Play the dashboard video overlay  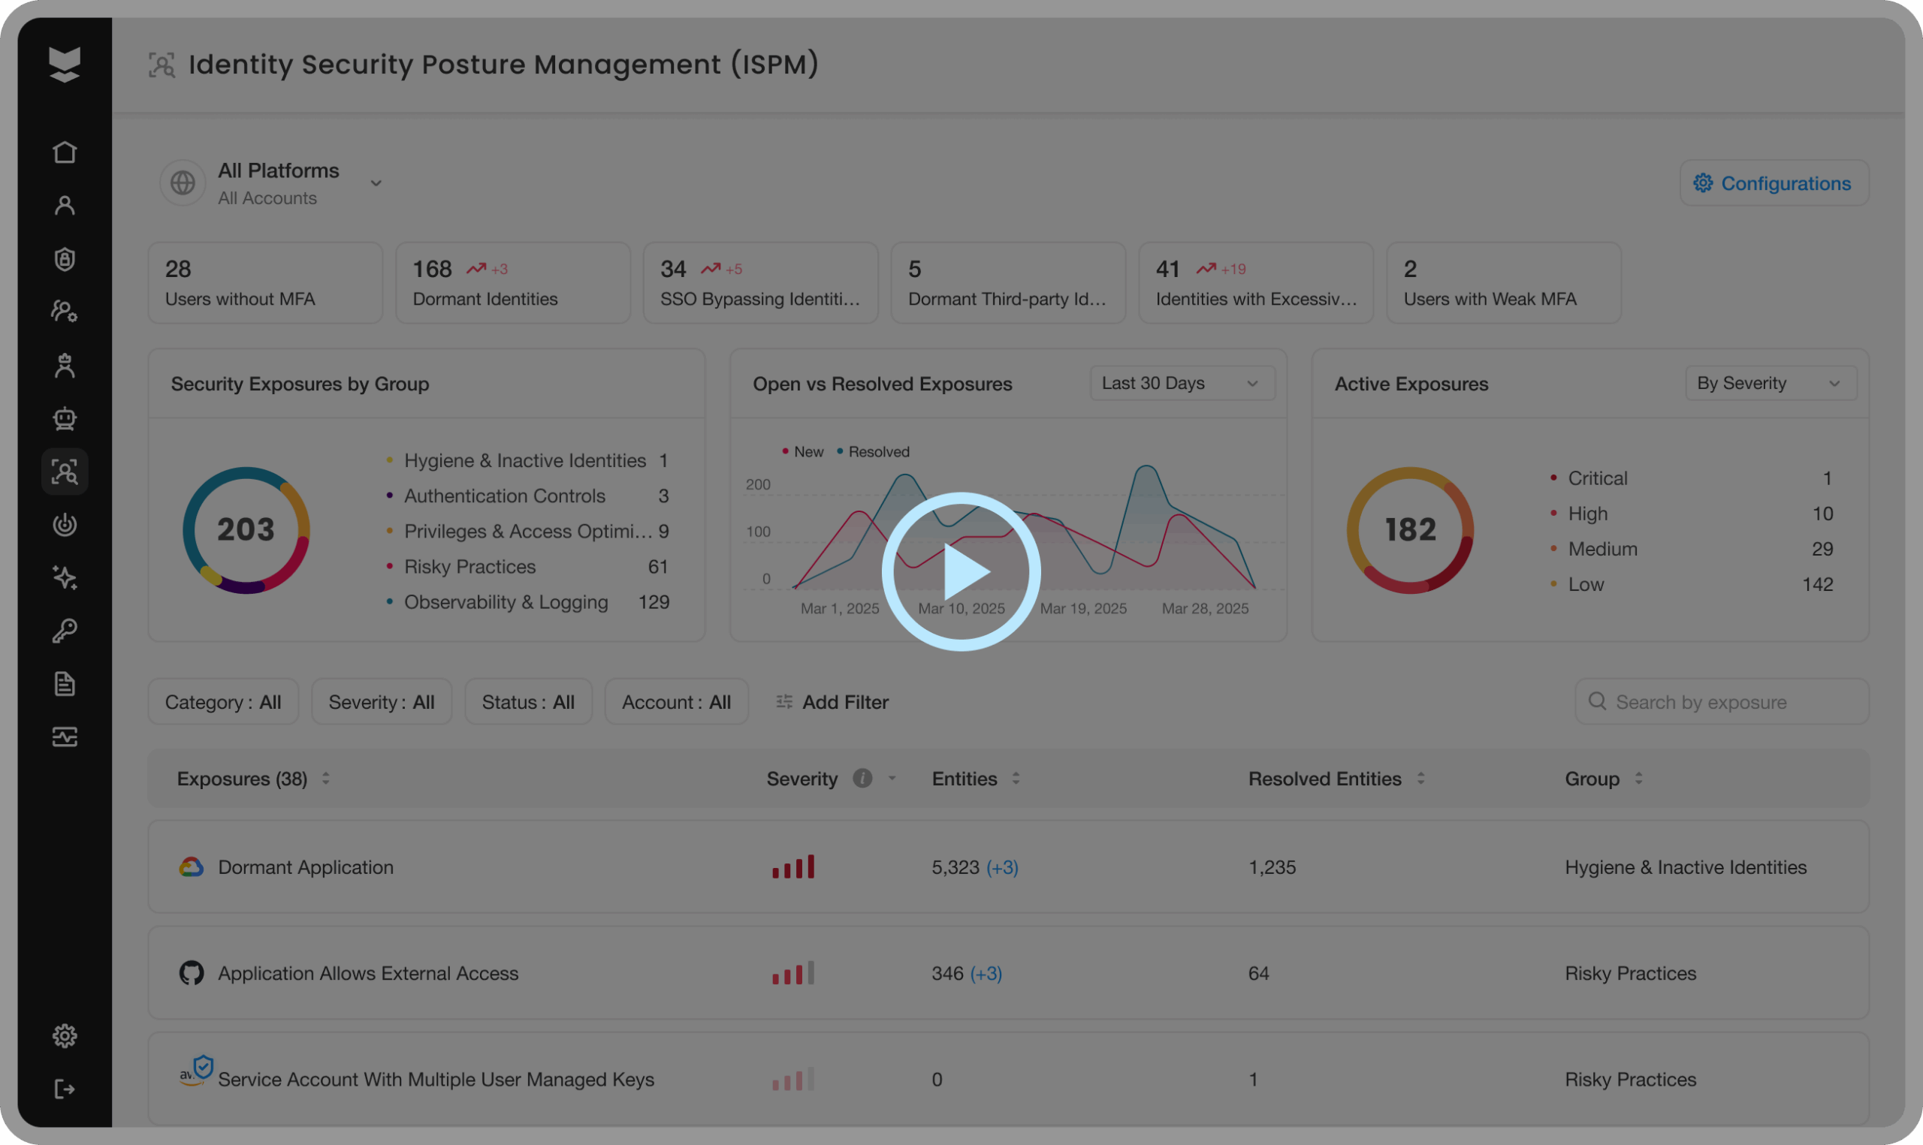(x=961, y=571)
